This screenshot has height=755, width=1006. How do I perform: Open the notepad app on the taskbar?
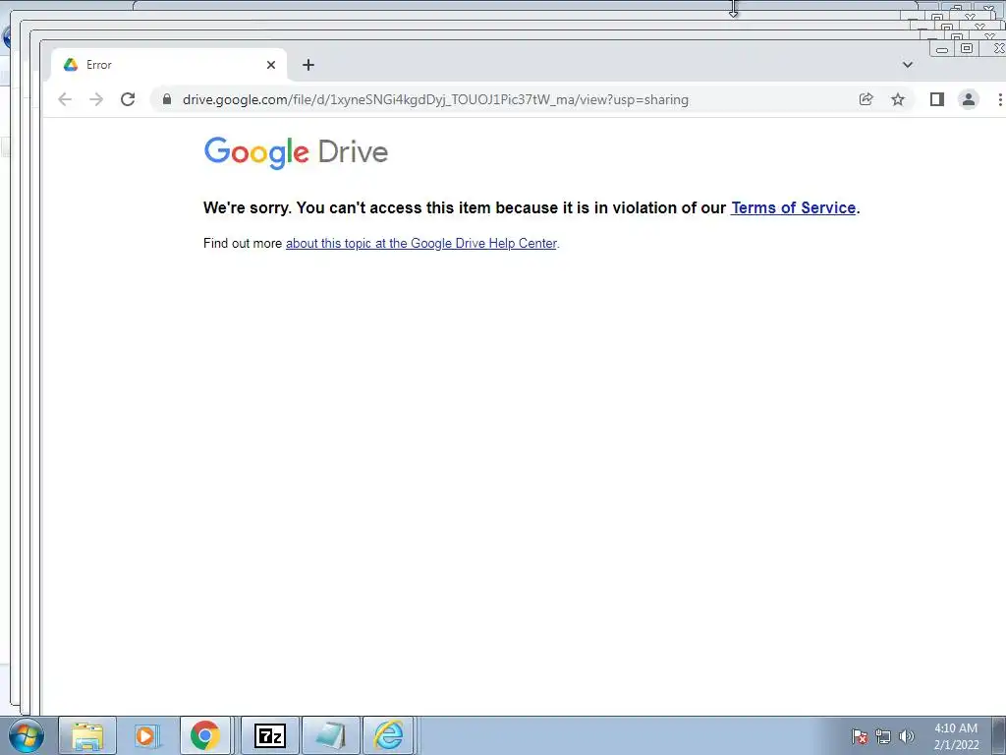tap(331, 735)
